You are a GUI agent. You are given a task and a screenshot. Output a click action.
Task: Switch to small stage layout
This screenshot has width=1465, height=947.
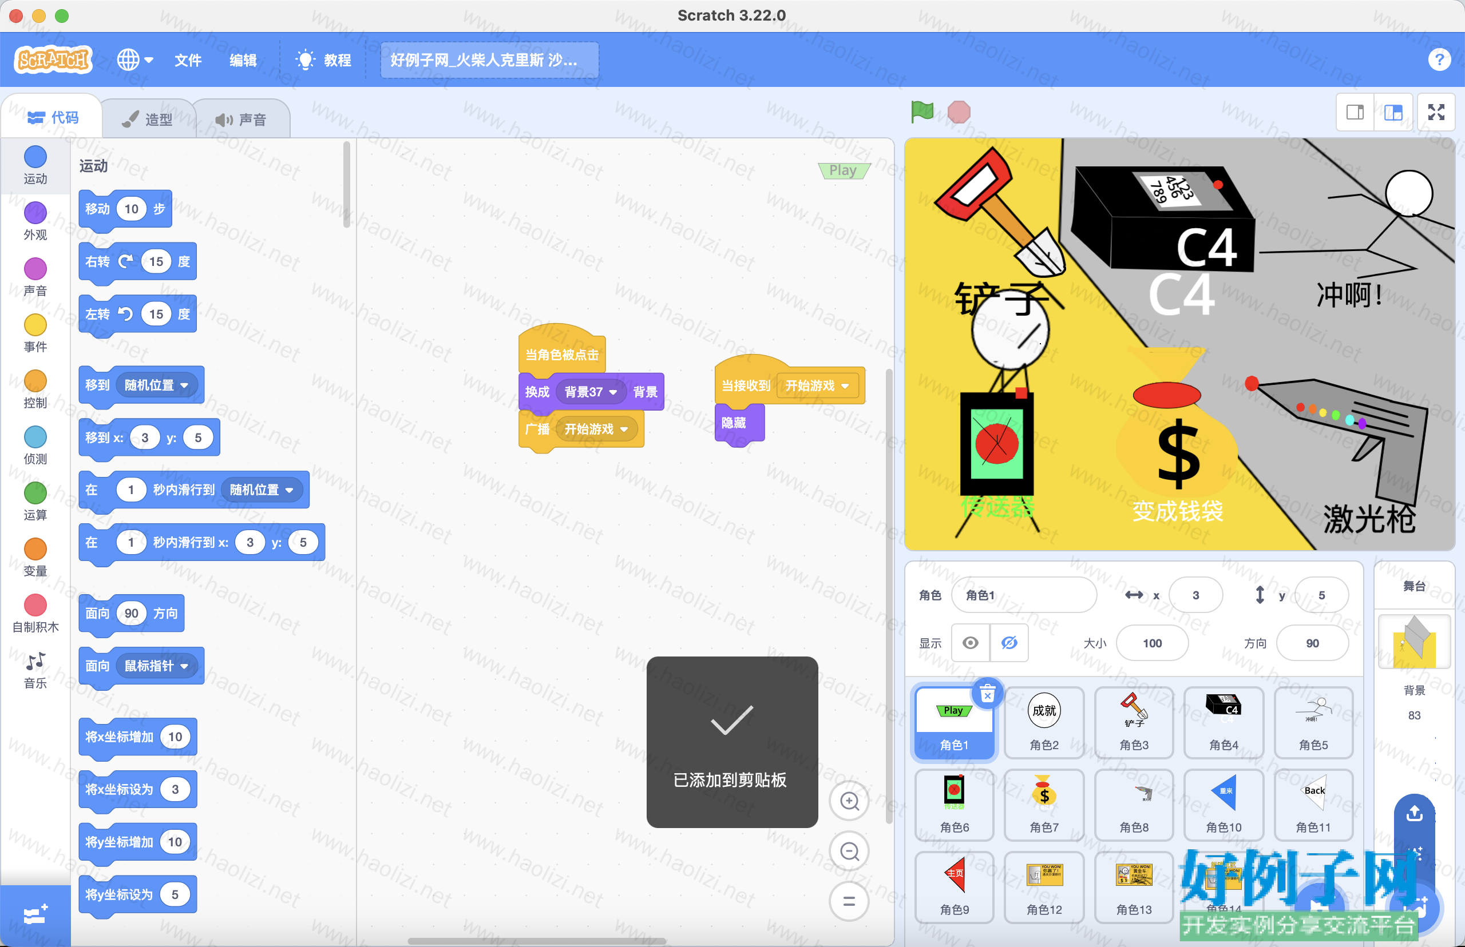(x=1355, y=112)
